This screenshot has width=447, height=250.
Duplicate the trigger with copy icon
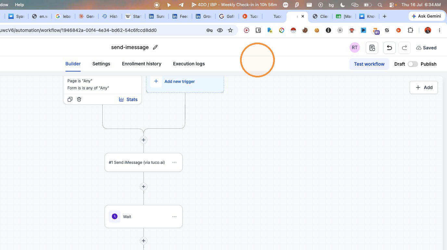tap(70, 99)
